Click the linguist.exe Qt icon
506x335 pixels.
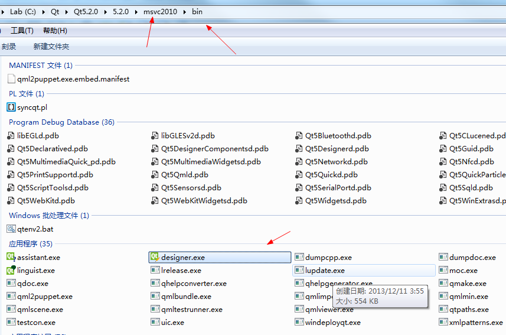(11, 270)
